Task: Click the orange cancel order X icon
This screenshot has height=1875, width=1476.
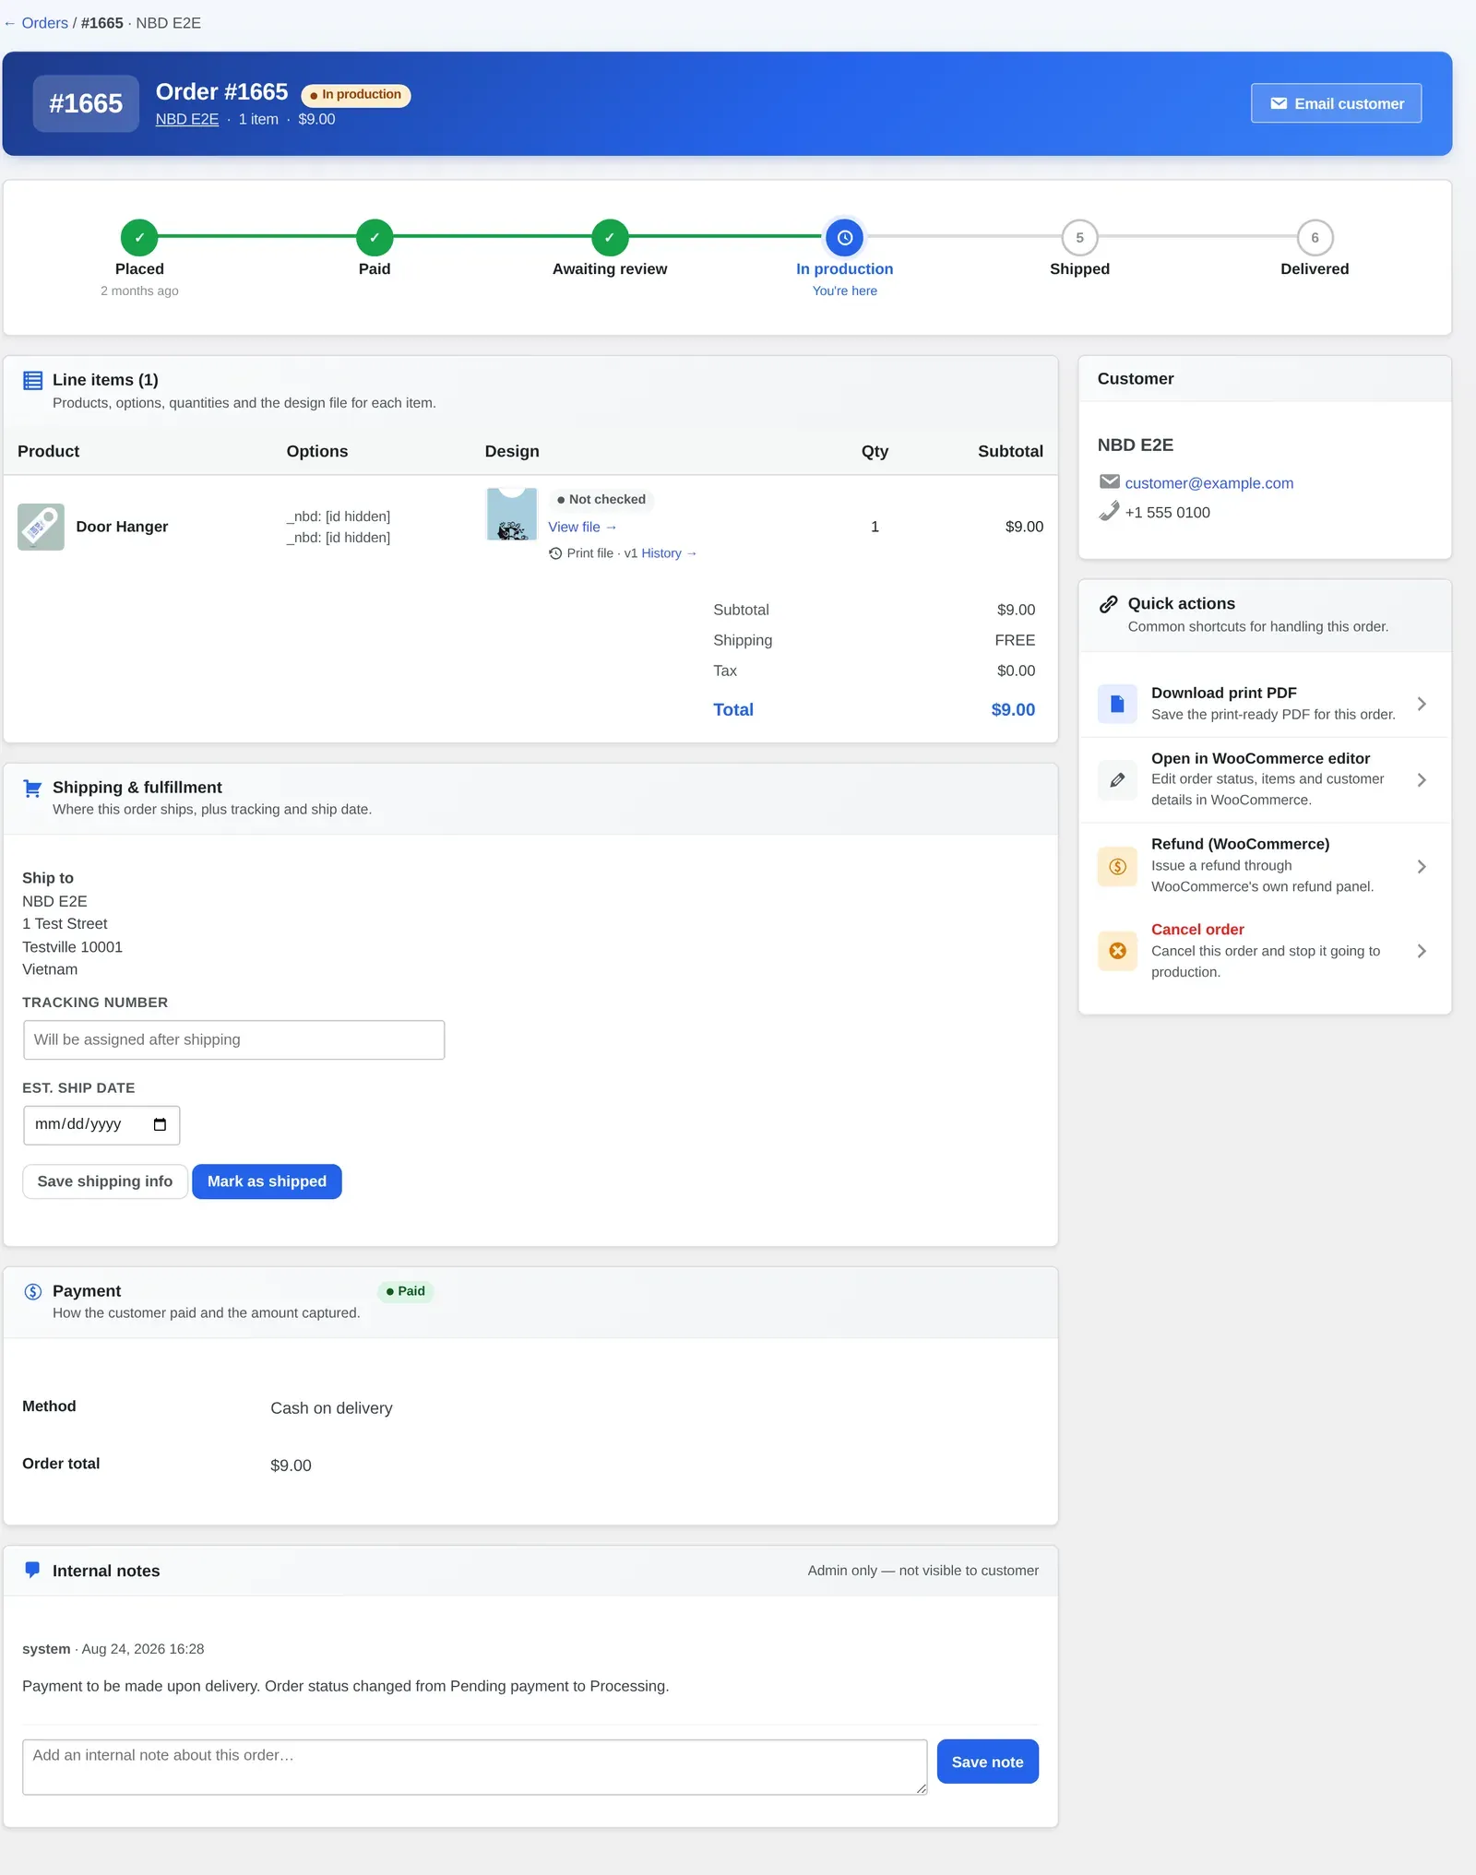Action: pos(1117,951)
